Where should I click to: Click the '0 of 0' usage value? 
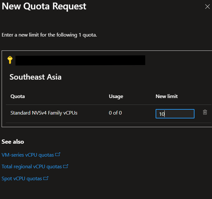pyautogui.click(x=115, y=113)
